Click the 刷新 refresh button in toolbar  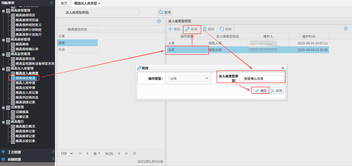225,29
